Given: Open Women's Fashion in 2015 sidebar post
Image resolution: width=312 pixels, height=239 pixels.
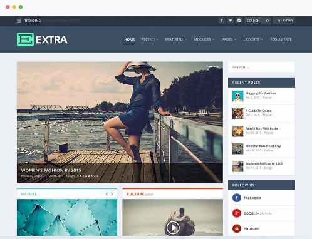Looking at the screenshot, I should point(264,163).
